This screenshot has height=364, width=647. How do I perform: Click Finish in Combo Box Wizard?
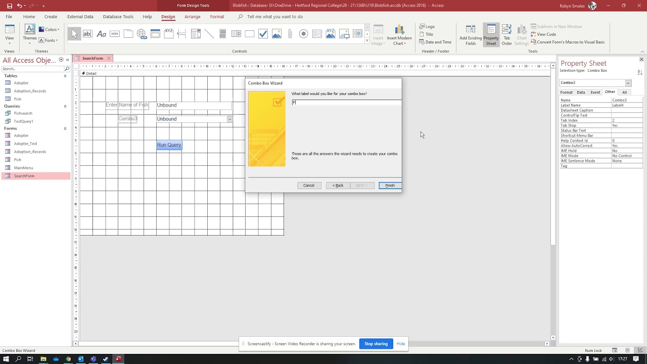coord(390,186)
